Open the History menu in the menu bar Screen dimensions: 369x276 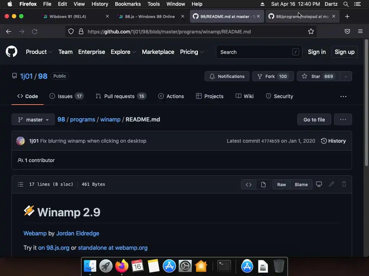click(100, 4)
